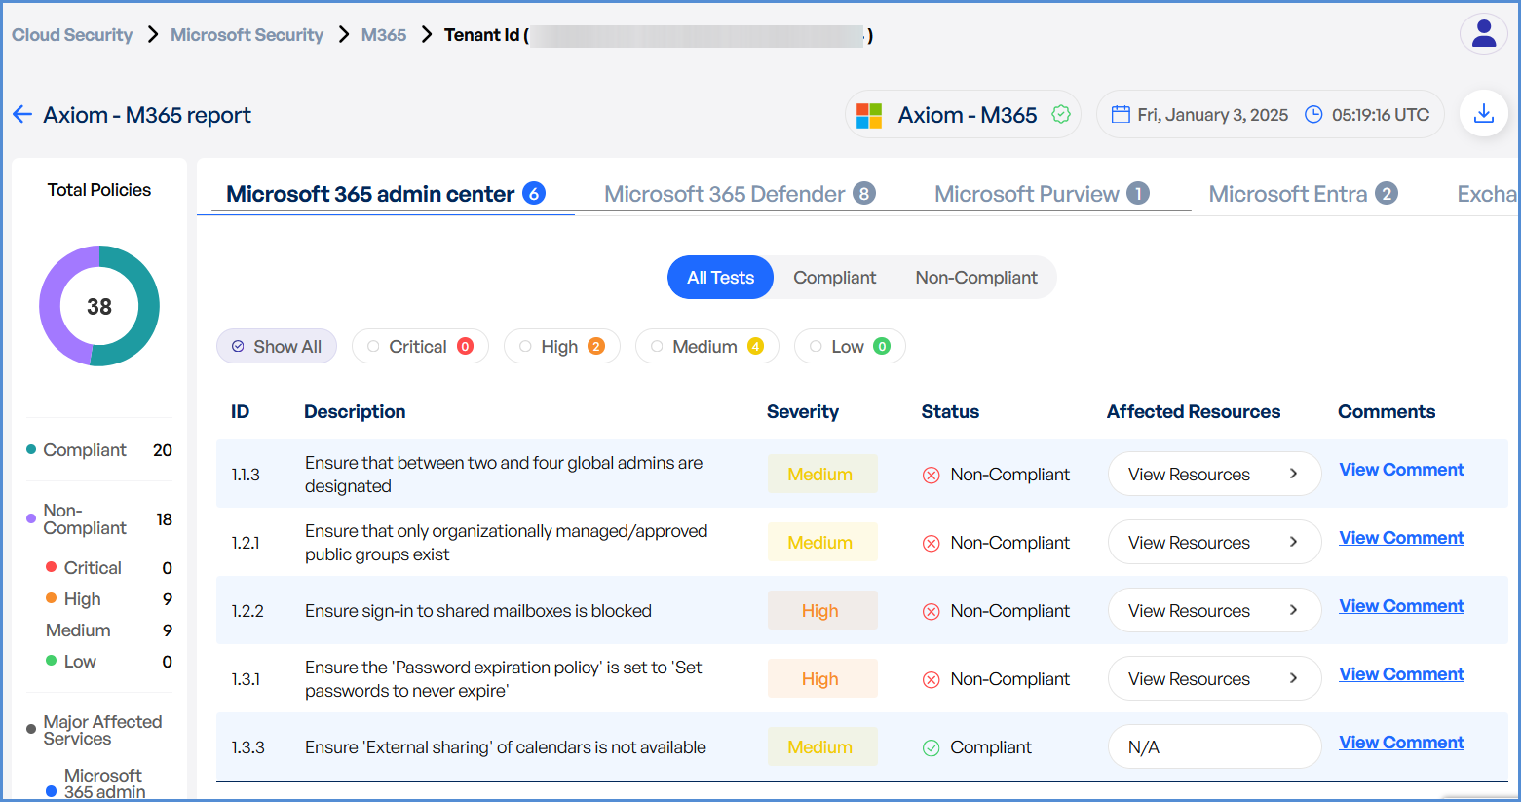This screenshot has width=1521, height=802.
Task: Navigate to Microsoft Security breadcrumb
Action: 247,35
